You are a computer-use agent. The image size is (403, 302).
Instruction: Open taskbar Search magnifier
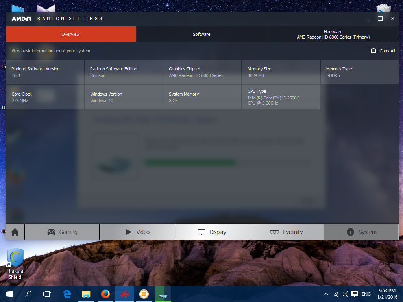[28, 294]
